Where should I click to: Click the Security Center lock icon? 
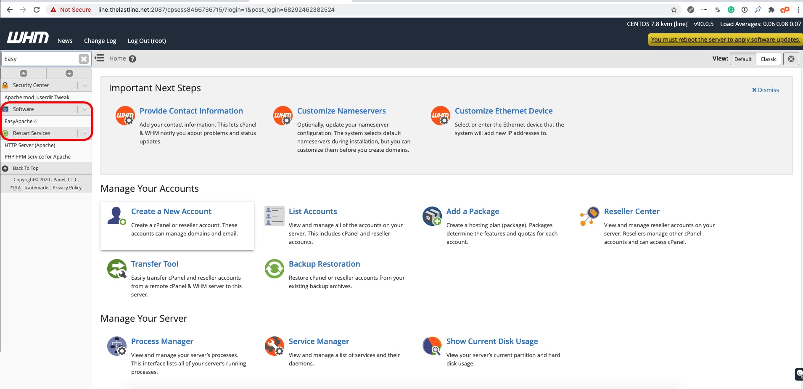(5, 85)
